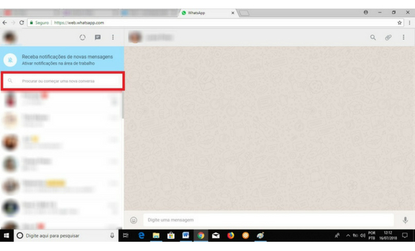
Task: Click the 'Digite uma mensagem' message field
Action: click(268, 220)
